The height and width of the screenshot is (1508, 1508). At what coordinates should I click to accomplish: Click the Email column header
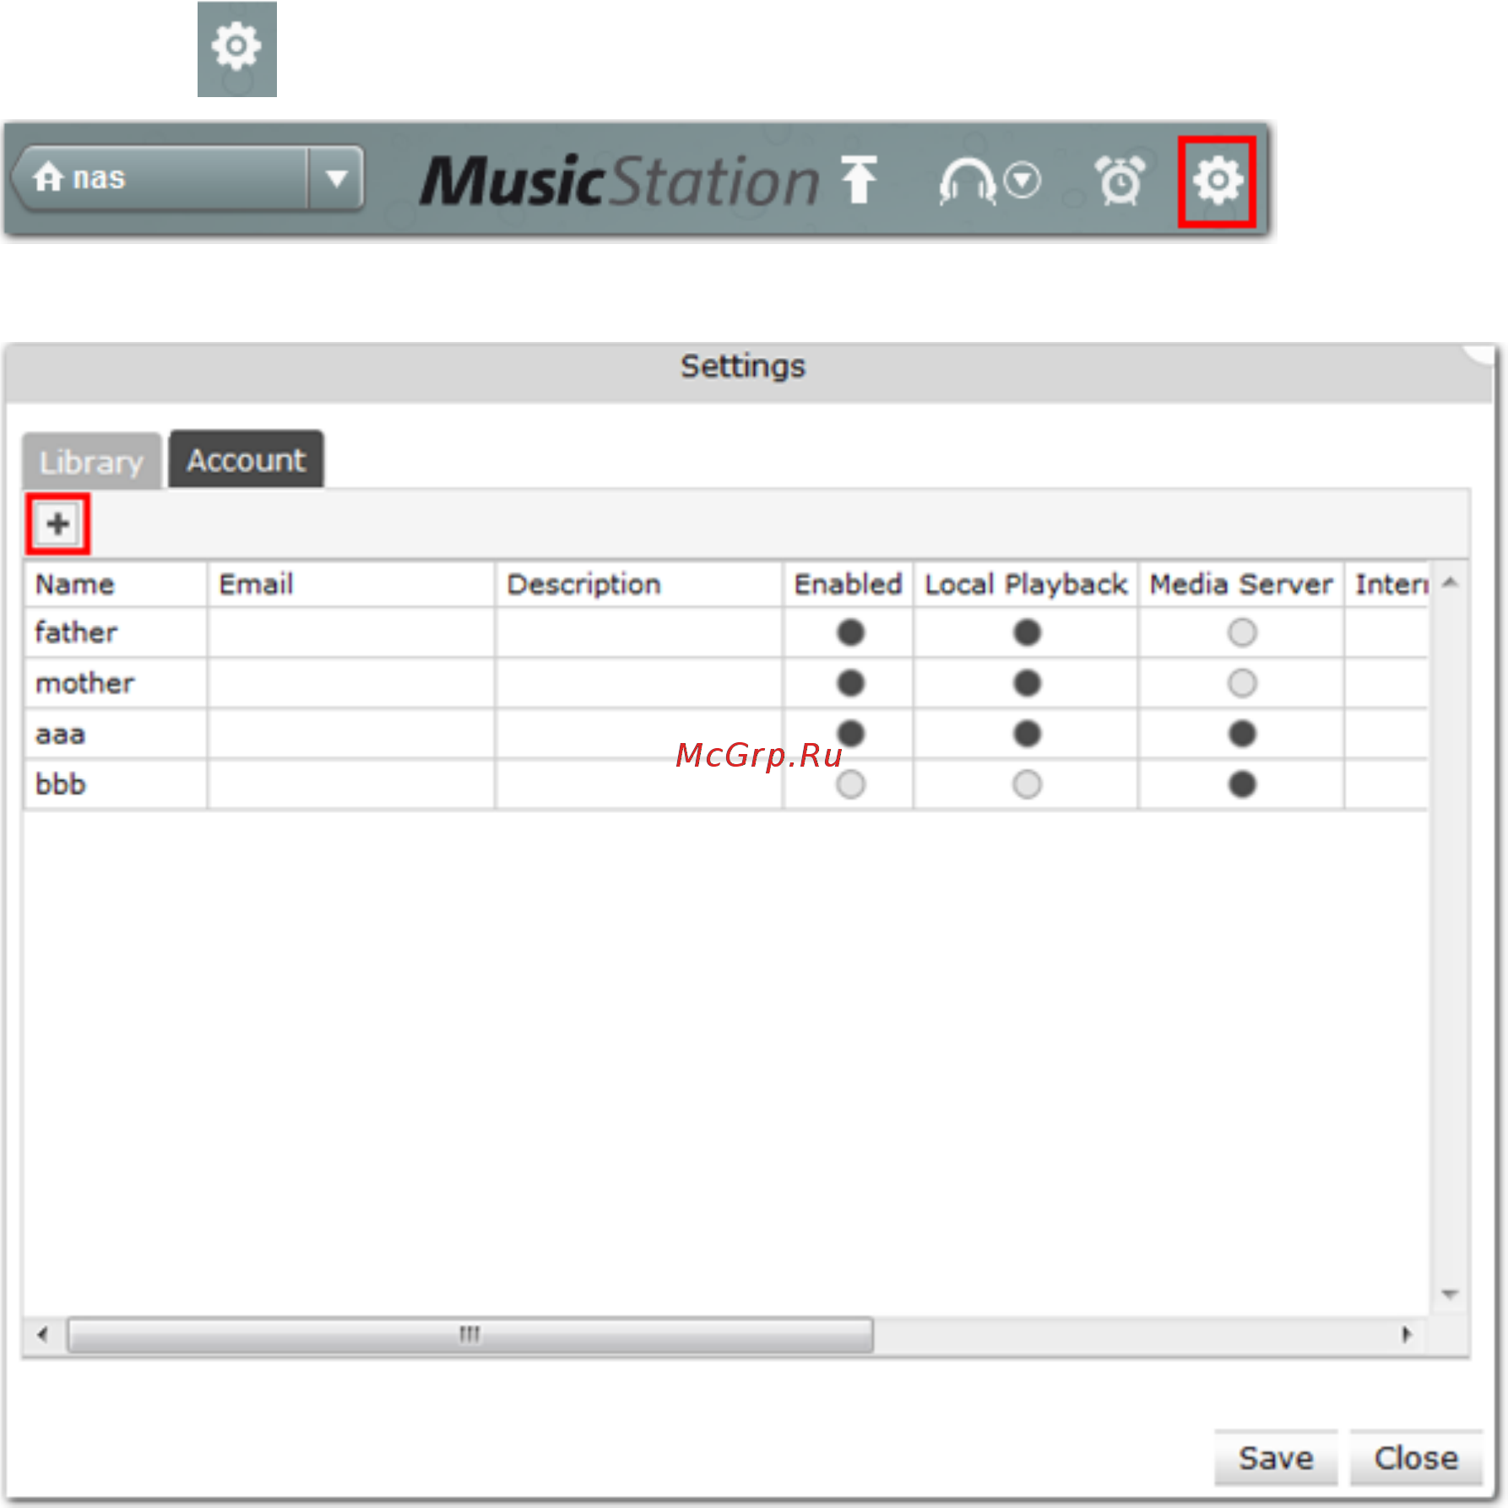tap(351, 584)
